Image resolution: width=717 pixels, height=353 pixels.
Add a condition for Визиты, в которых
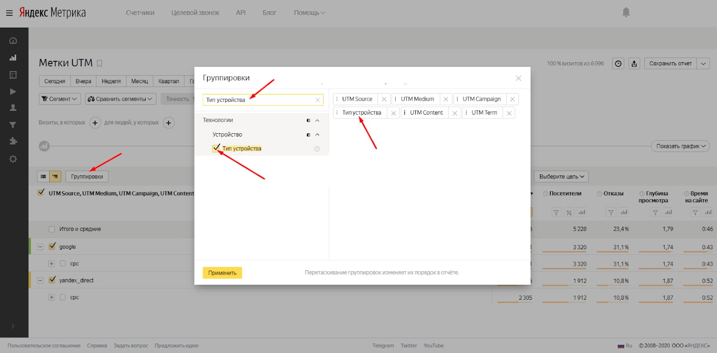[x=95, y=123]
